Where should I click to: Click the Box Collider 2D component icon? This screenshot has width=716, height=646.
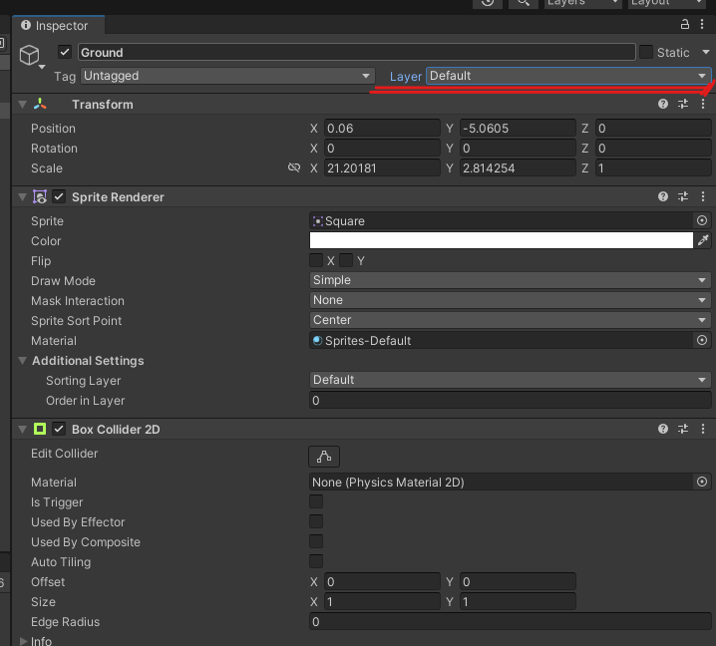pyautogui.click(x=40, y=429)
